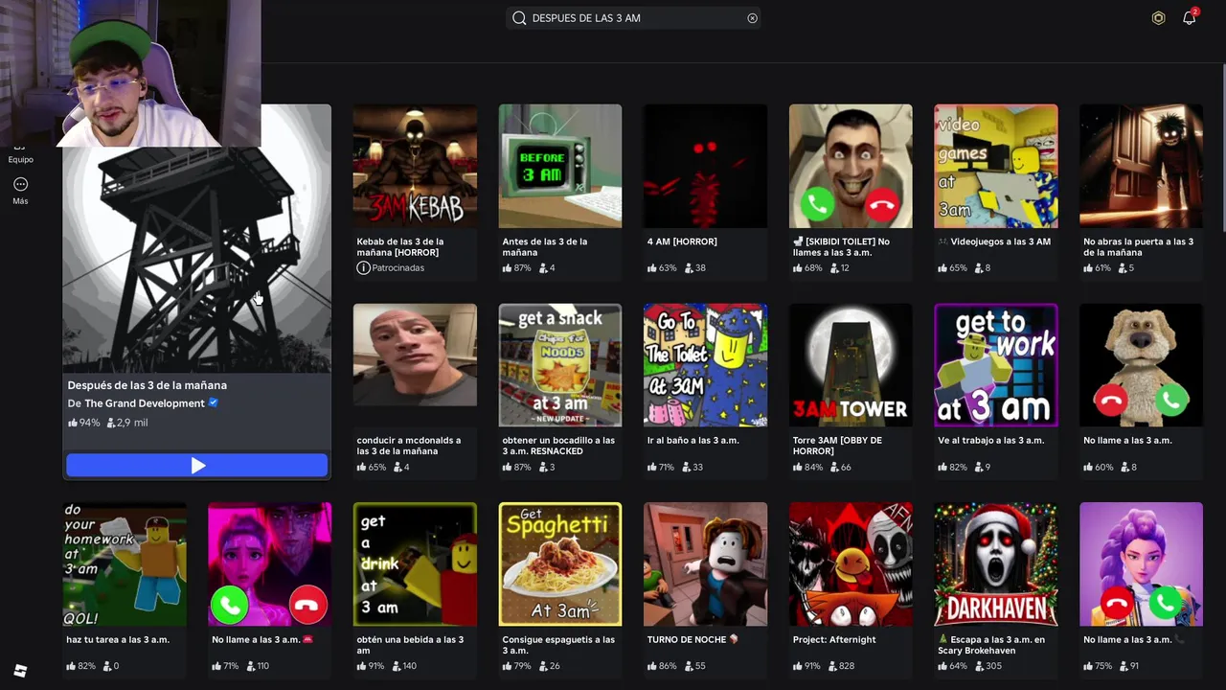This screenshot has width=1226, height=690.
Task: Open the notifications bell
Action: (x=1190, y=17)
